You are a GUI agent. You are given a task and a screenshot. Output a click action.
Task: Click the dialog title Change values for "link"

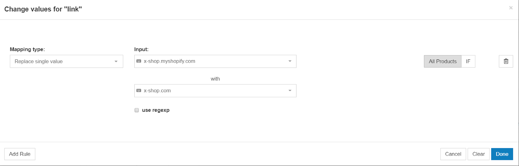[x=43, y=9]
